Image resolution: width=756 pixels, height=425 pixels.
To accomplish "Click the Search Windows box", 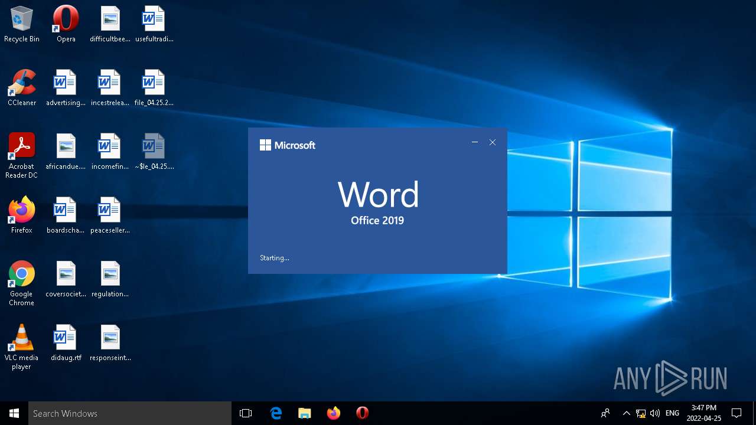I will tap(130, 413).
